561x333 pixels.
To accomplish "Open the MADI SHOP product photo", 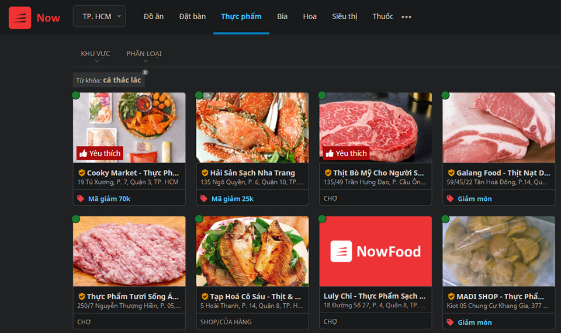I will click(x=498, y=251).
